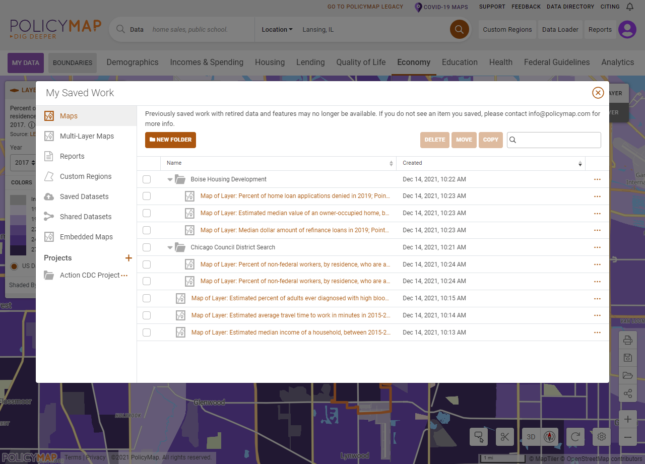The height and width of the screenshot is (464, 645).
Task: Collapse the Chicago Council District Search folder
Action: [x=170, y=247]
